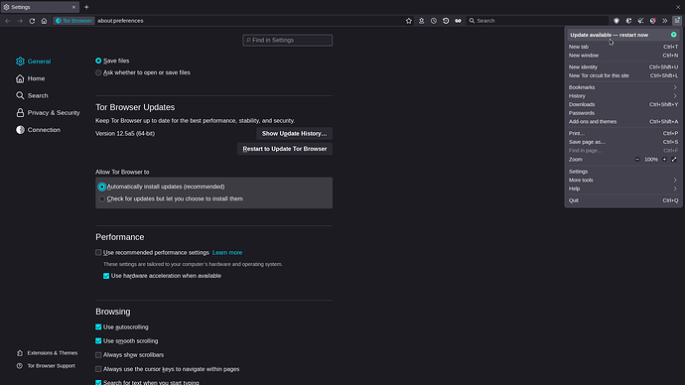The width and height of the screenshot is (685, 385).
Task: Choose New Tor circuit for this site
Action: pos(623,75)
